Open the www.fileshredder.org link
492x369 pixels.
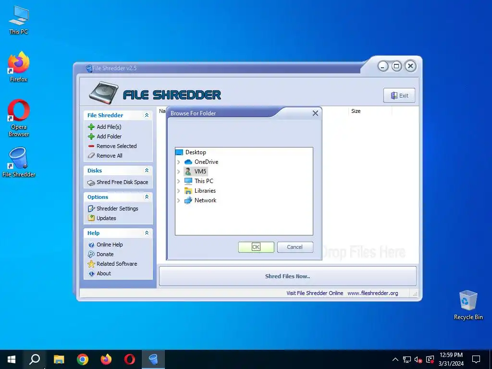pyautogui.click(x=372, y=293)
